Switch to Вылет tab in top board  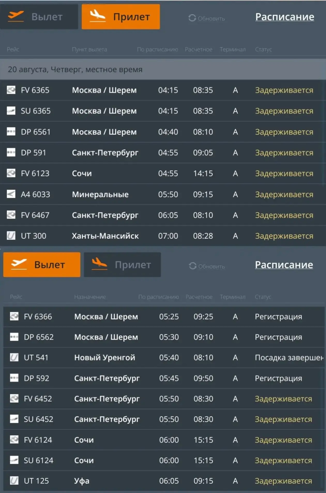pyautogui.click(x=39, y=17)
